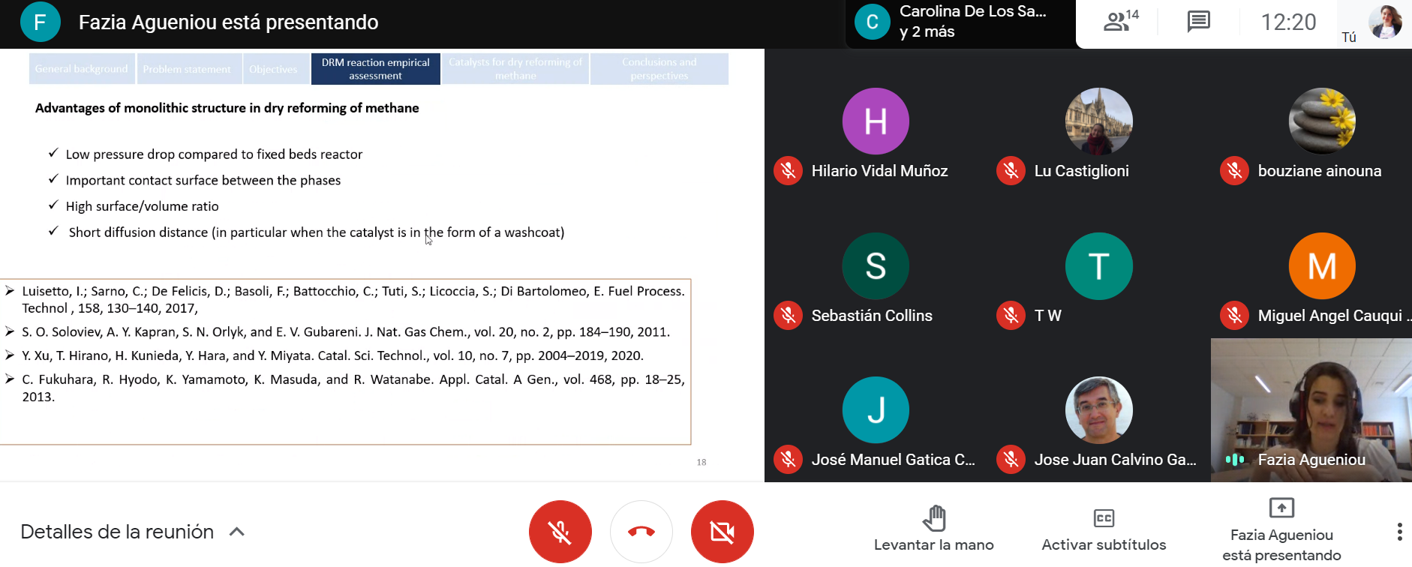Select Sebastián Collins green S avatar

point(876,266)
